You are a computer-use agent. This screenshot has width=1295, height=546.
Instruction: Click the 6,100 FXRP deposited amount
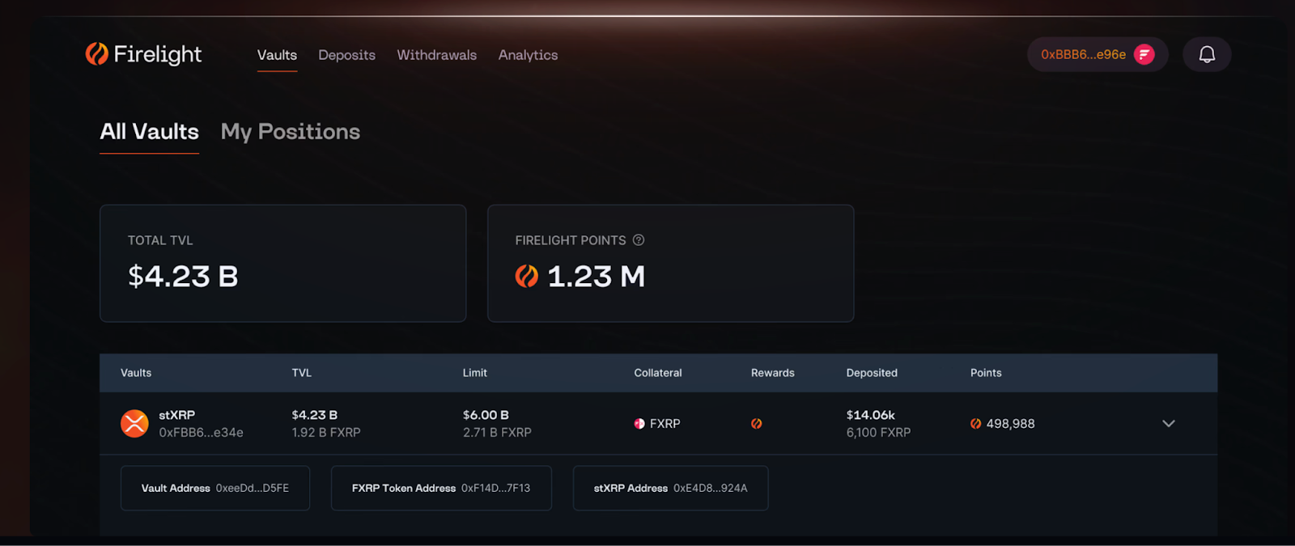click(878, 433)
